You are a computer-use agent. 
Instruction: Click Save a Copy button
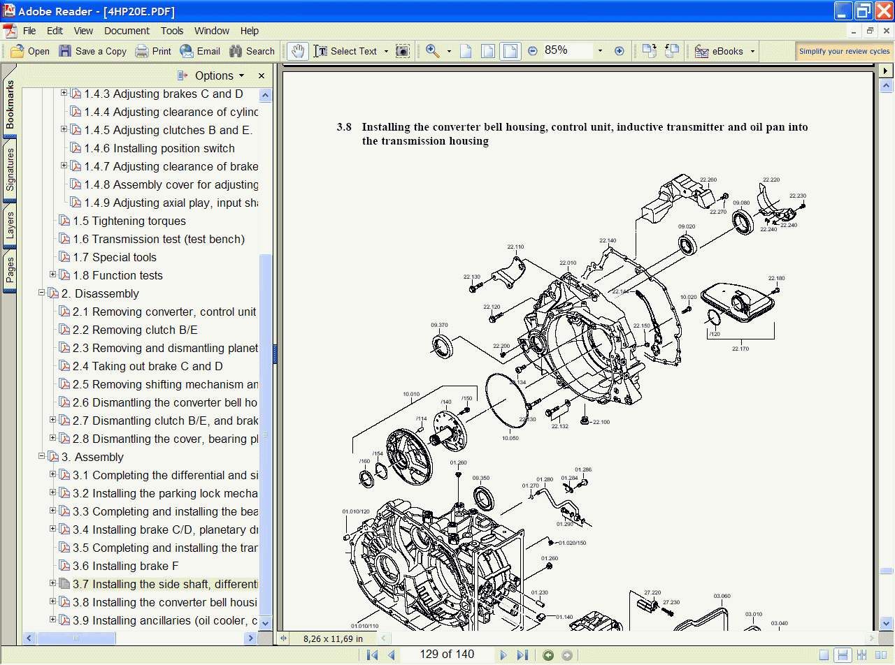point(93,51)
